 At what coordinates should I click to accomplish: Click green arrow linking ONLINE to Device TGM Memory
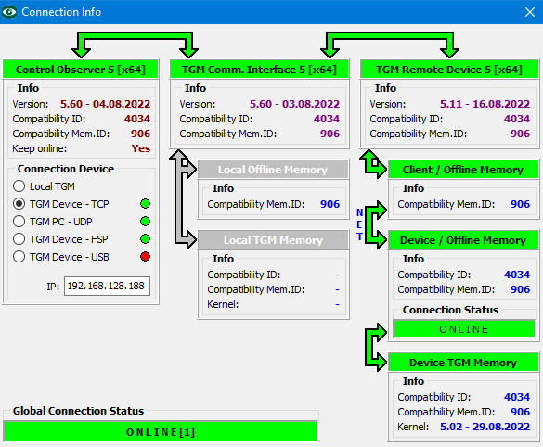coord(376,348)
